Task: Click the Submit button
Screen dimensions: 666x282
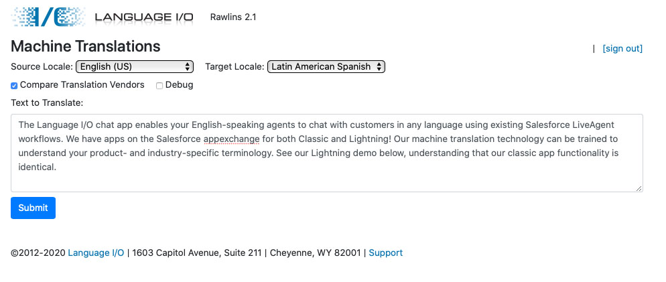Action: [x=33, y=208]
